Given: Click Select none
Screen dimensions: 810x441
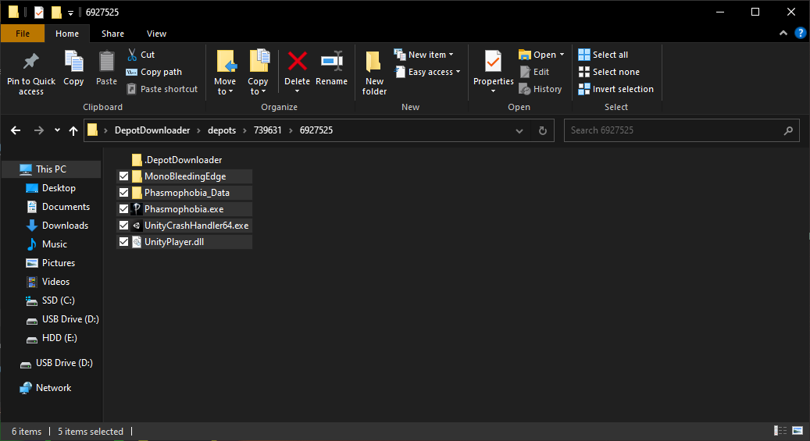Looking at the screenshot, I should point(609,72).
